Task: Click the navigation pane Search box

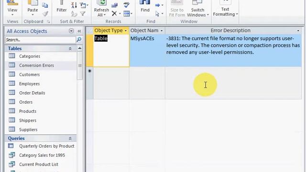Action: click(x=40, y=40)
